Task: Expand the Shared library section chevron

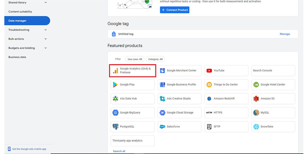Action: 46,2
